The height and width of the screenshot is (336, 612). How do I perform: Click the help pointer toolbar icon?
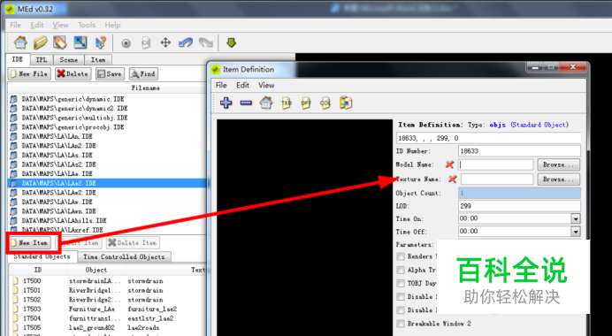point(101,42)
